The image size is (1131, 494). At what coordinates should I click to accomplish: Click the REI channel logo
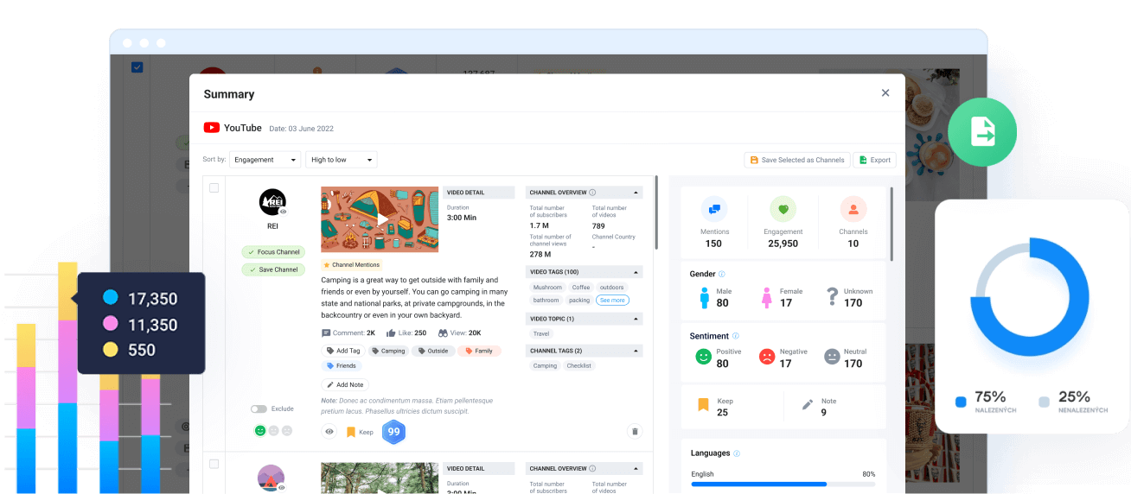[272, 202]
